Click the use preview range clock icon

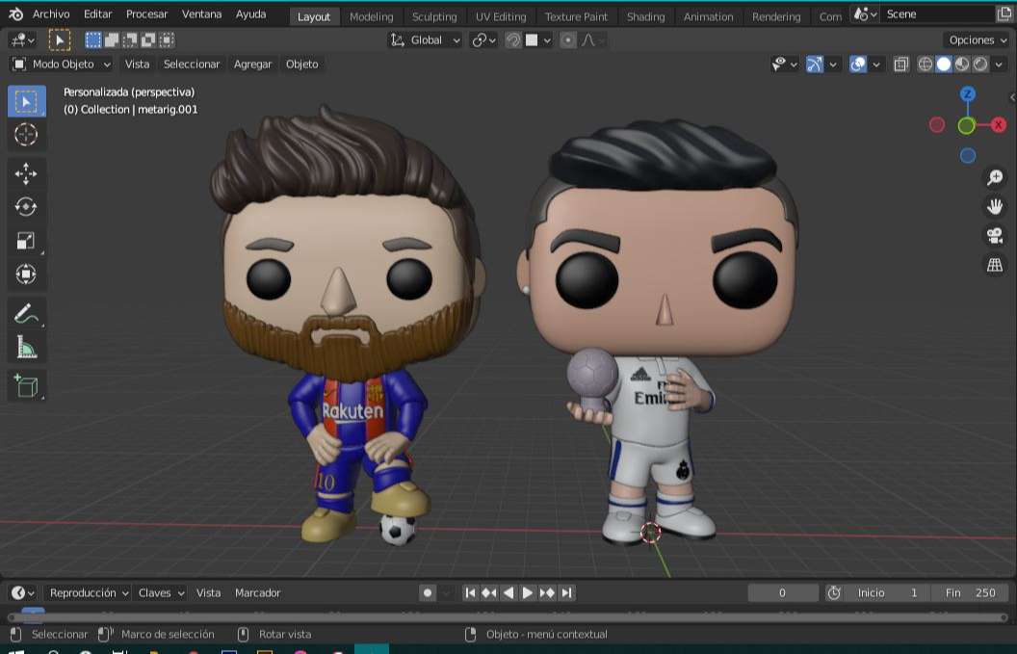tap(834, 593)
